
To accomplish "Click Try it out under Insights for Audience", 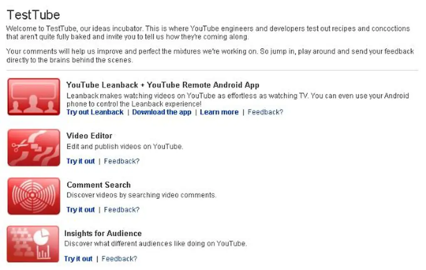I will [78, 259].
